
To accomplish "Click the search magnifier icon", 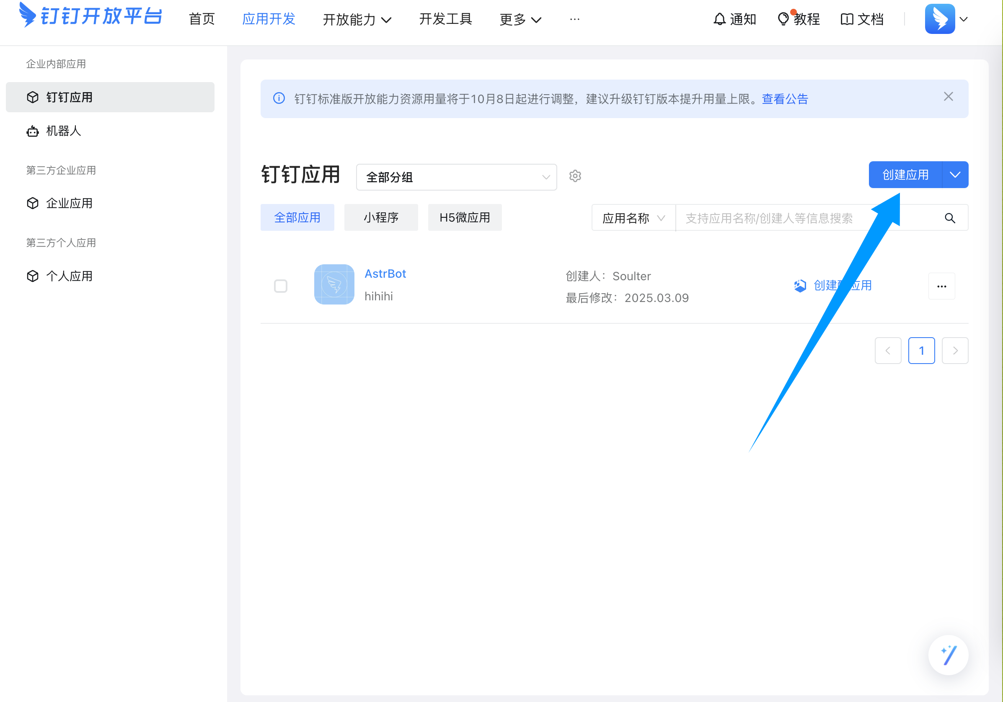I will pos(950,218).
